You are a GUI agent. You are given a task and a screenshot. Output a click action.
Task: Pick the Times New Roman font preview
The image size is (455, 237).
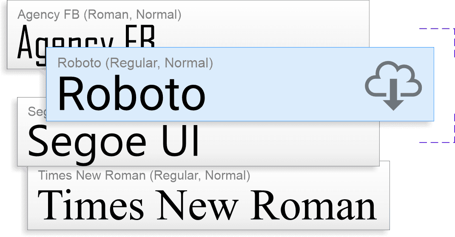pos(207,206)
